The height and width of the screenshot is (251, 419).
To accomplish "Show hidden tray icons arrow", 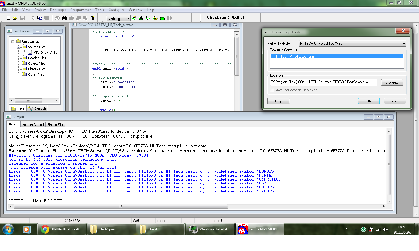I will coord(356,229).
